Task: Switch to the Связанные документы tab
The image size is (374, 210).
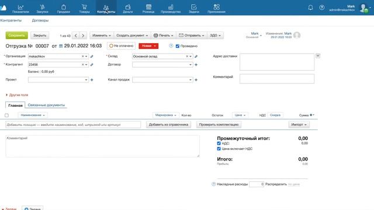Action: (46, 105)
